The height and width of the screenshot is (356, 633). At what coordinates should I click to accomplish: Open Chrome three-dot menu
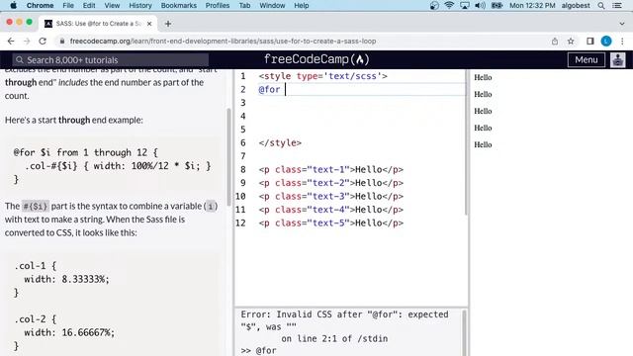tap(622, 42)
